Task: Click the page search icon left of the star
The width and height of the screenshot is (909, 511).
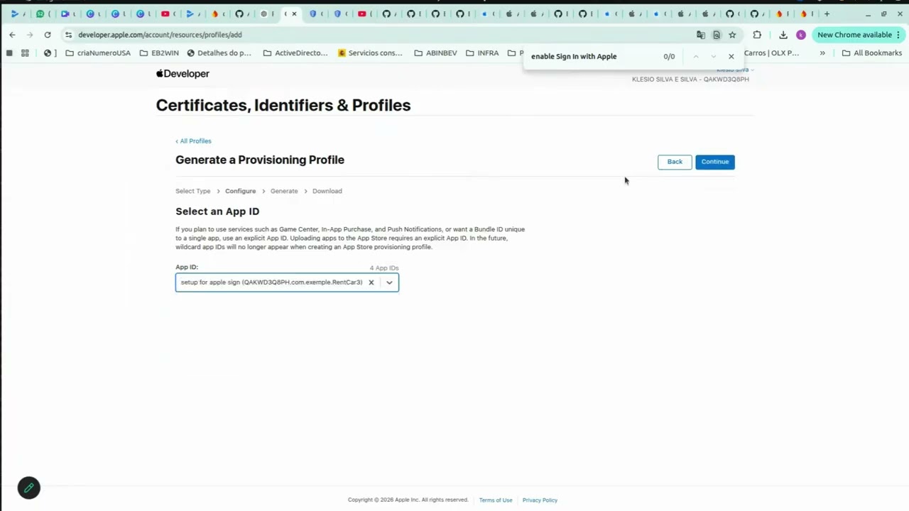Action: point(717,35)
